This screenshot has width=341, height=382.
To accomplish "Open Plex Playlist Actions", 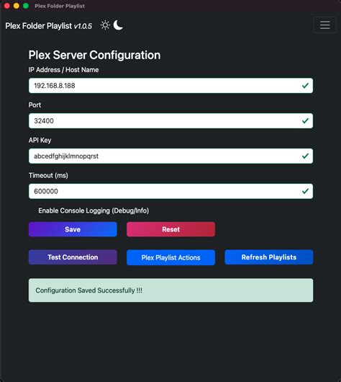I will pyautogui.click(x=170, y=257).
